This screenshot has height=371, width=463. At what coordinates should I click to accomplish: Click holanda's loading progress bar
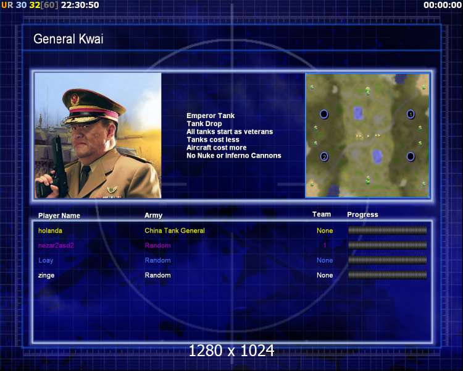[388, 231]
